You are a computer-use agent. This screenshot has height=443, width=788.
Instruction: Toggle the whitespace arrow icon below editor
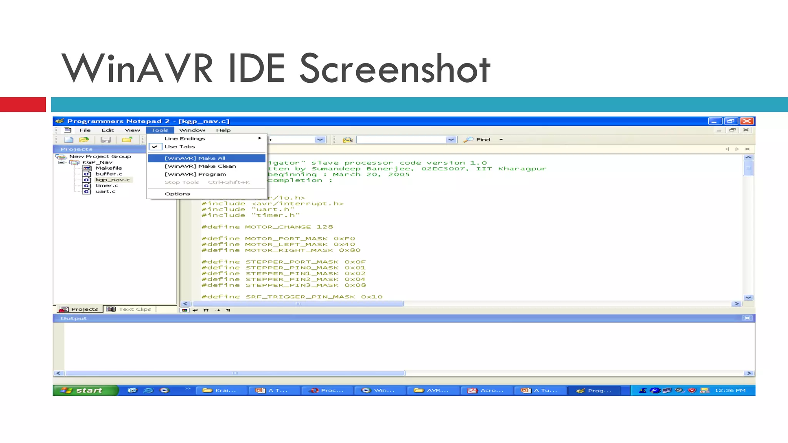217,310
